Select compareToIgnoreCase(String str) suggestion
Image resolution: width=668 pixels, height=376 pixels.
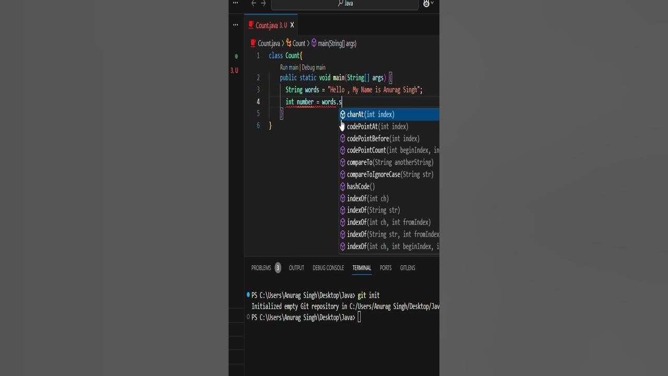click(x=389, y=174)
